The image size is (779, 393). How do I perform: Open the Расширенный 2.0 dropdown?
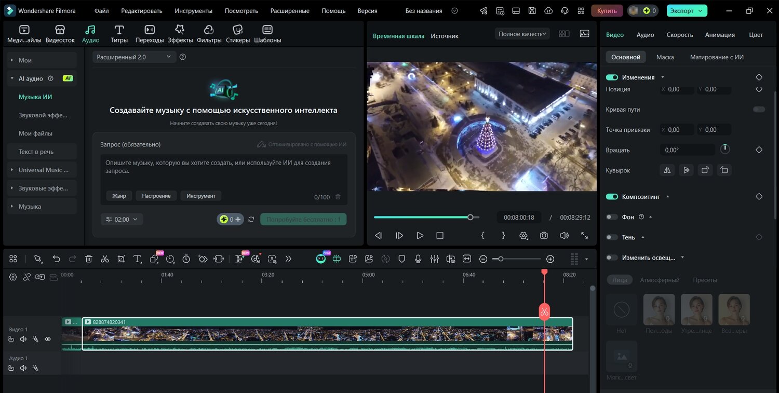(x=135, y=57)
